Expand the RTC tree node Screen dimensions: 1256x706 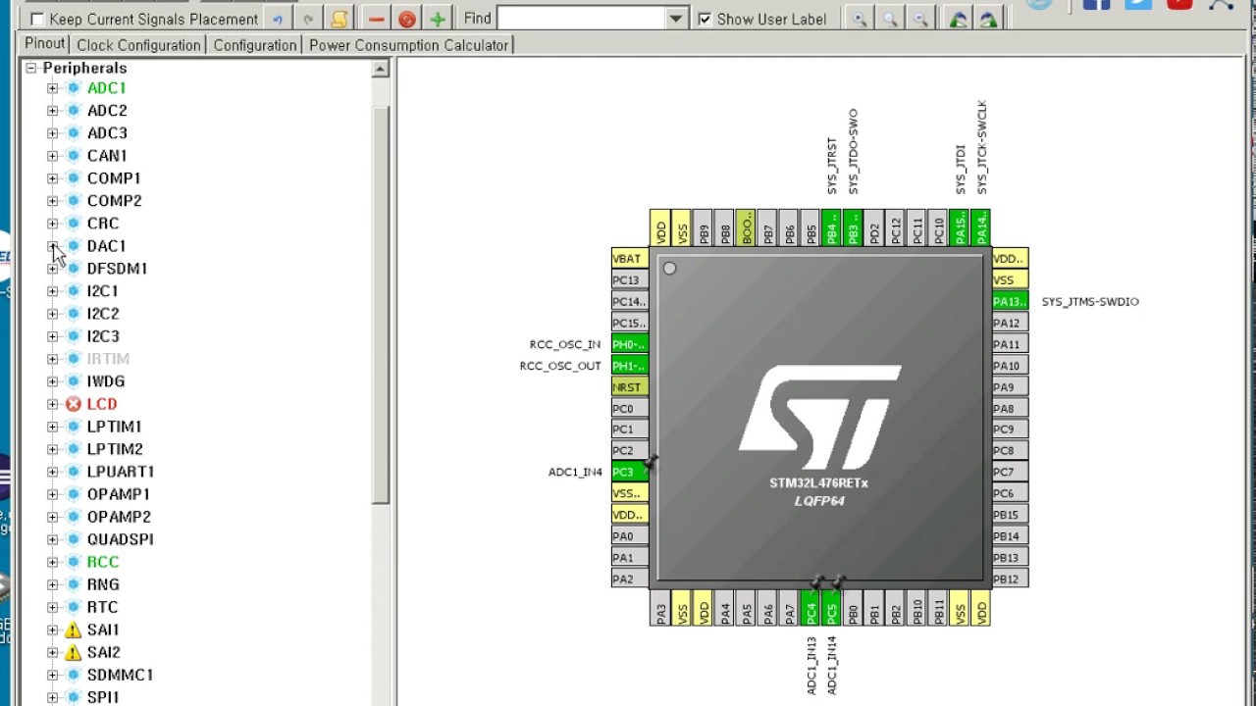coord(53,607)
